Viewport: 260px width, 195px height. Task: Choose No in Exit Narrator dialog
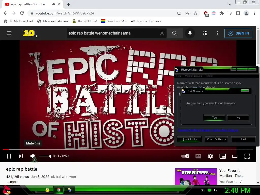tap(238, 118)
